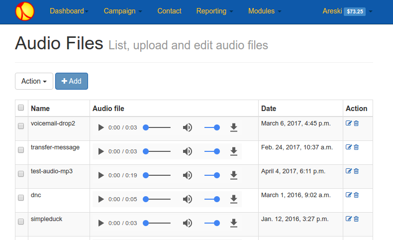Click the Add button
This screenshot has height=240, width=393.
click(x=72, y=81)
